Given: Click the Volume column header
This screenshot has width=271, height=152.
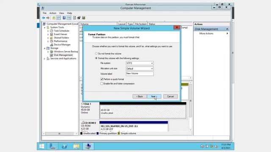Looking at the screenshot, I should [x=98, y=24].
